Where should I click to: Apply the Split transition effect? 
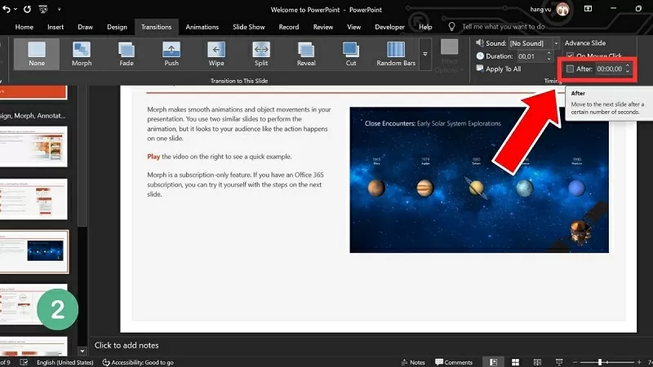point(261,55)
